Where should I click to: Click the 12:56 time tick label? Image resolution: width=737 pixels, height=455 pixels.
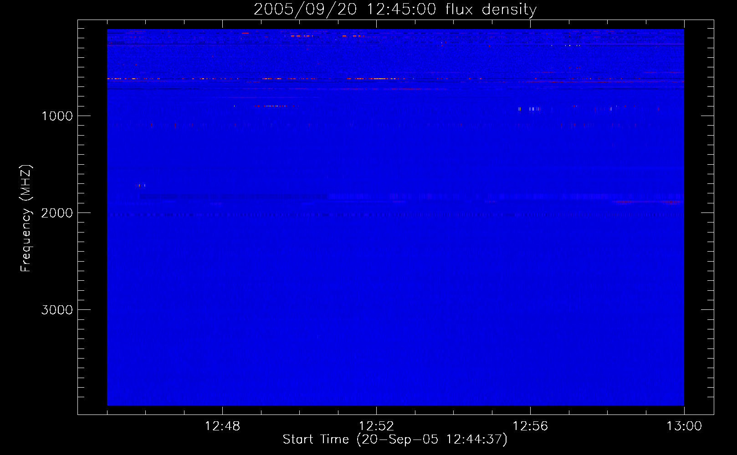(x=530, y=426)
